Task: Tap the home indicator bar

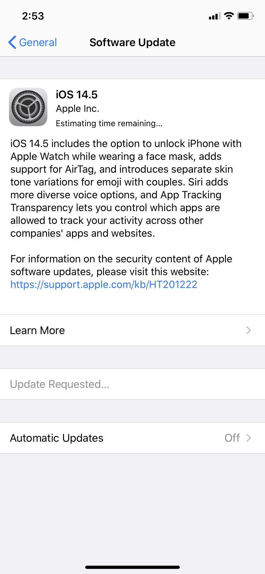Action: click(x=132, y=567)
